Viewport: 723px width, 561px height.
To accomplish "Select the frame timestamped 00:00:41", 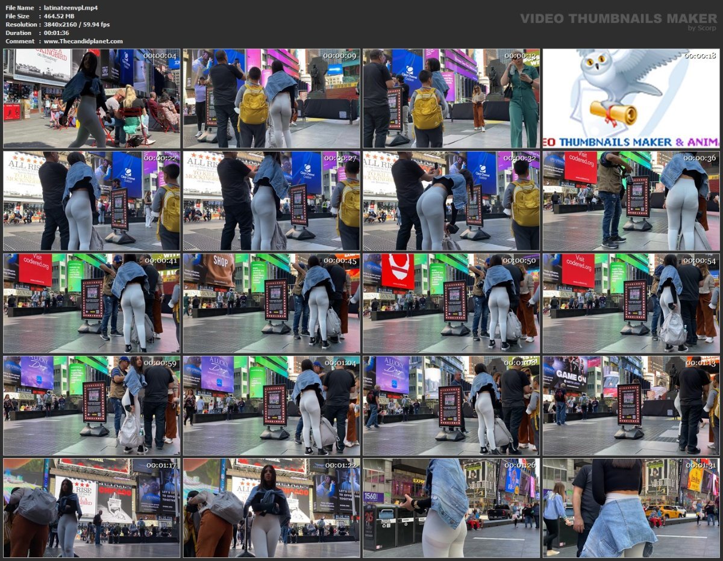I will pos(92,303).
